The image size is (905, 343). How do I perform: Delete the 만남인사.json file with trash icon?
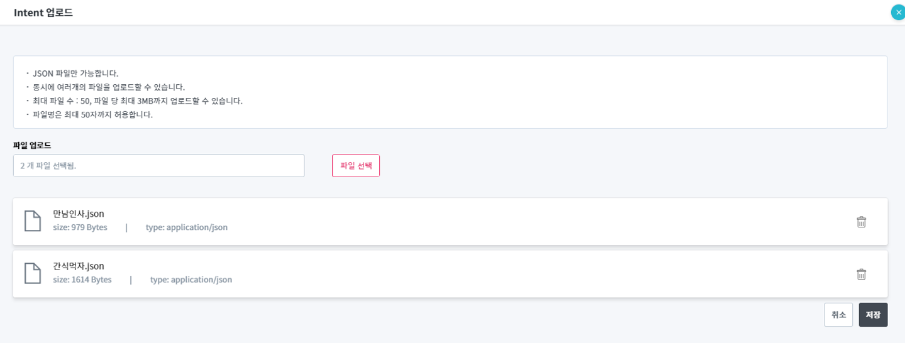[x=861, y=222]
